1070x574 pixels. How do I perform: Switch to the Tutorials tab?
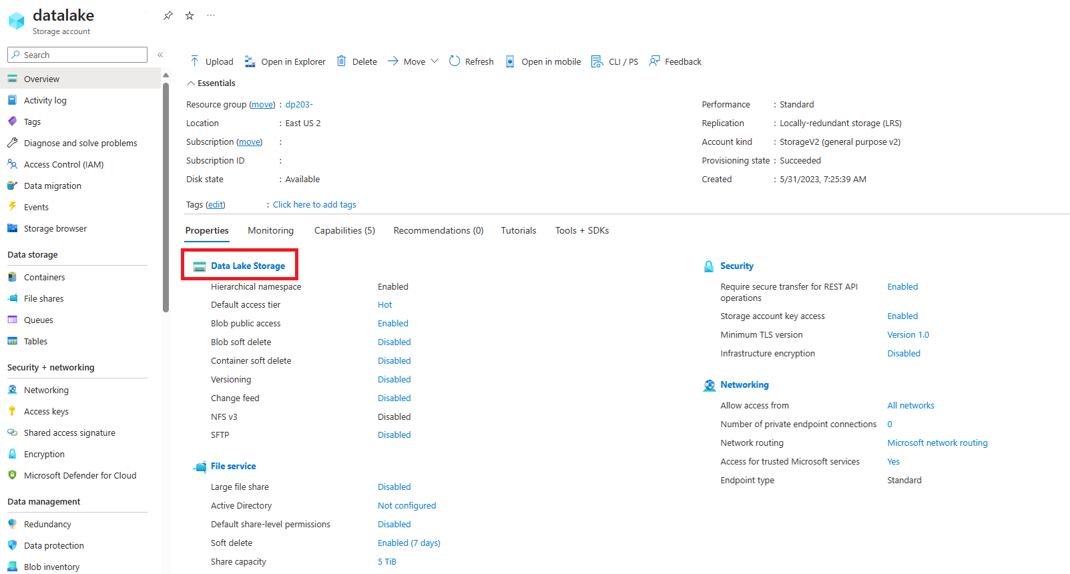point(519,230)
